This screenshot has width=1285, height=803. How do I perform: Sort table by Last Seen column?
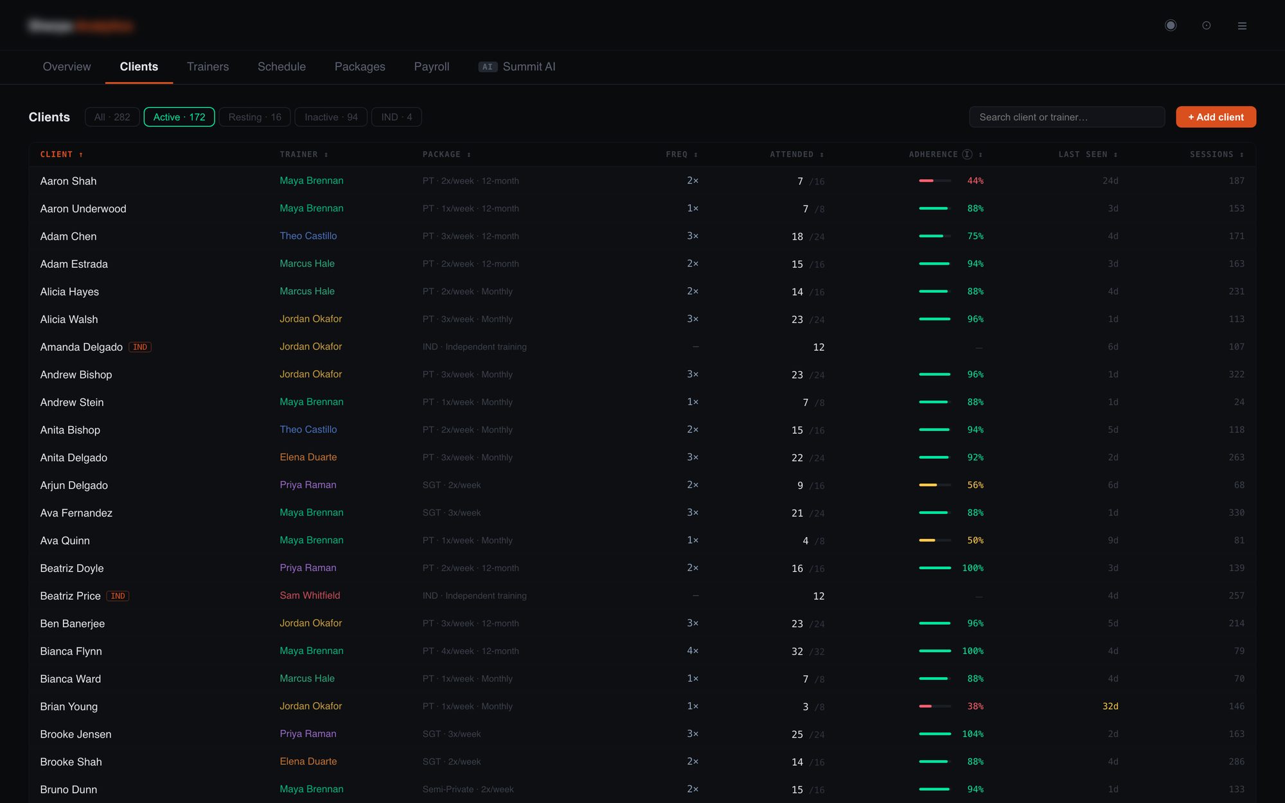coord(1088,154)
